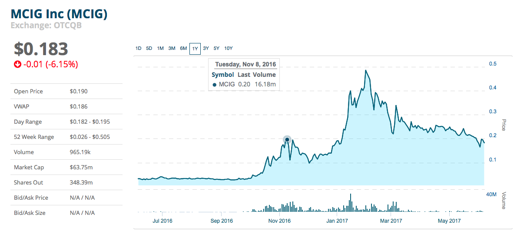Click the VWAP label
Image resolution: width=517 pixels, height=234 pixels.
tap(21, 106)
